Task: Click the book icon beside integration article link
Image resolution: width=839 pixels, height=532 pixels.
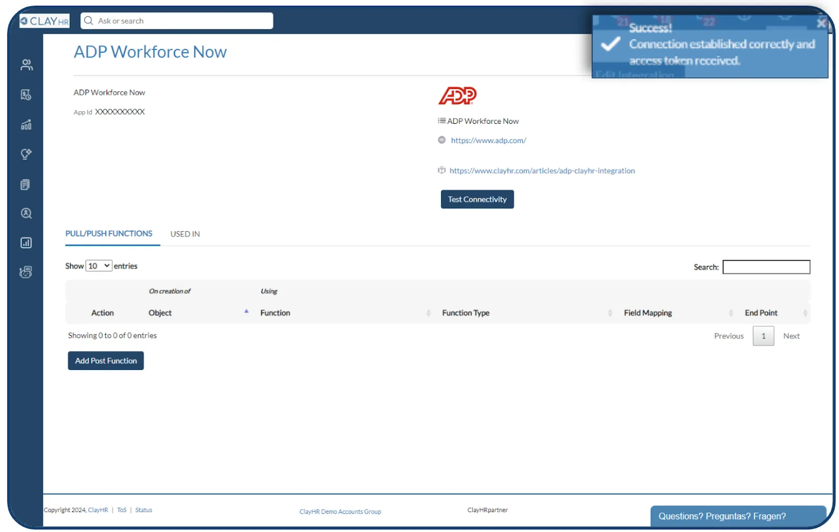Action: point(442,170)
